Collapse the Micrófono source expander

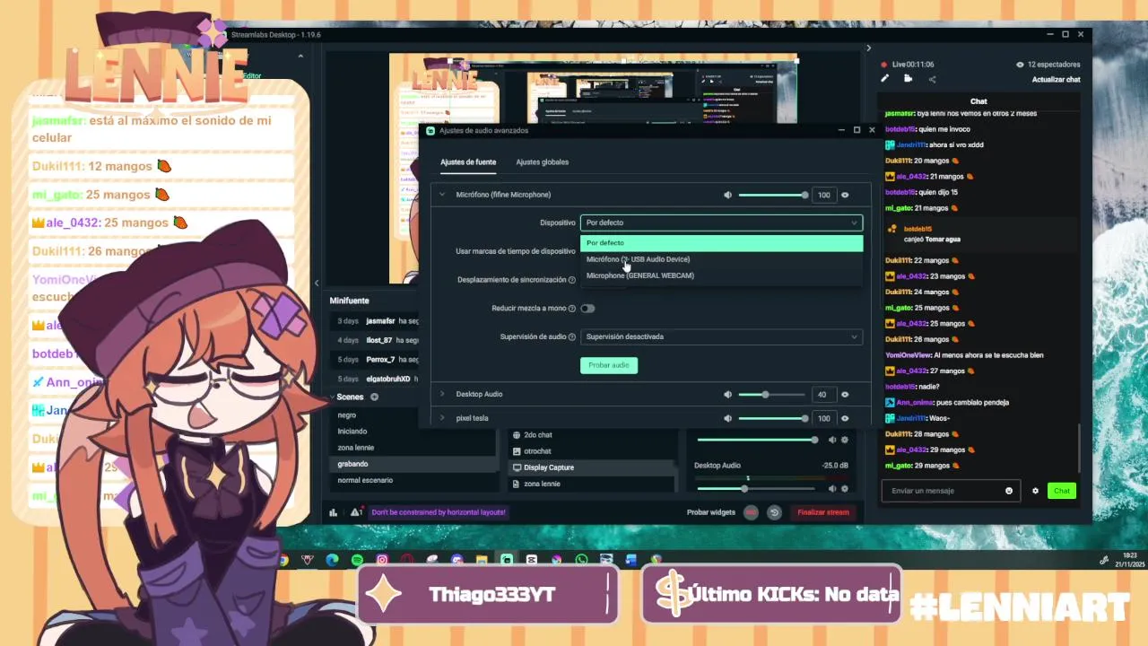coord(442,195)
